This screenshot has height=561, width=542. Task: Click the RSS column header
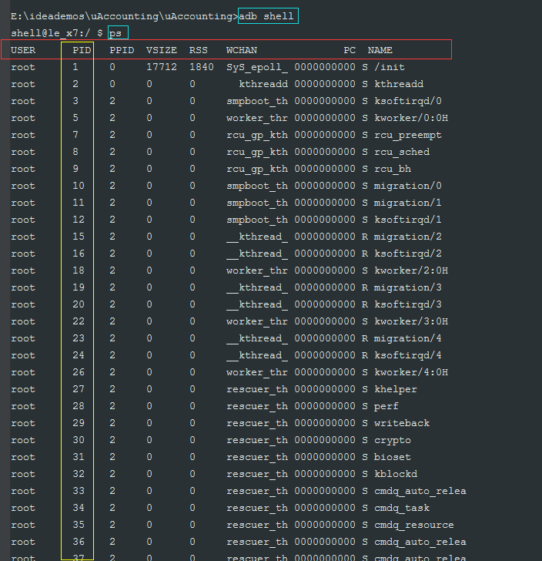(199, 50)
